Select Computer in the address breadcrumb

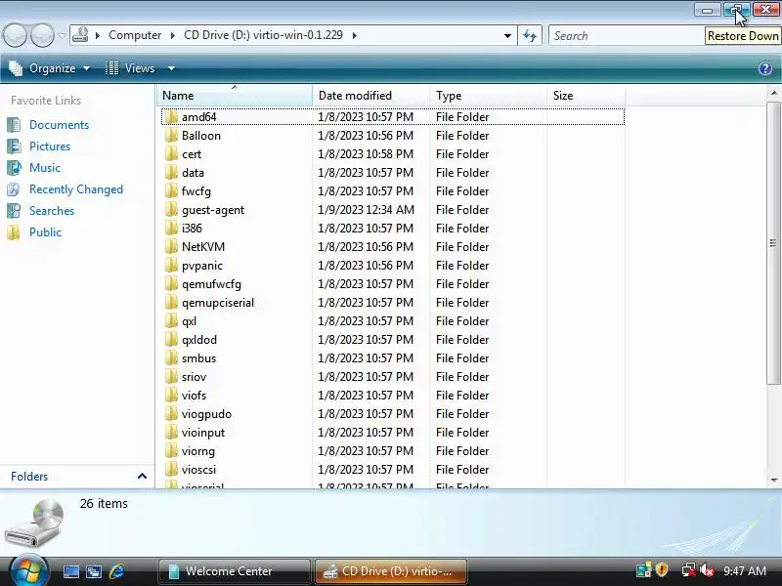135,35
